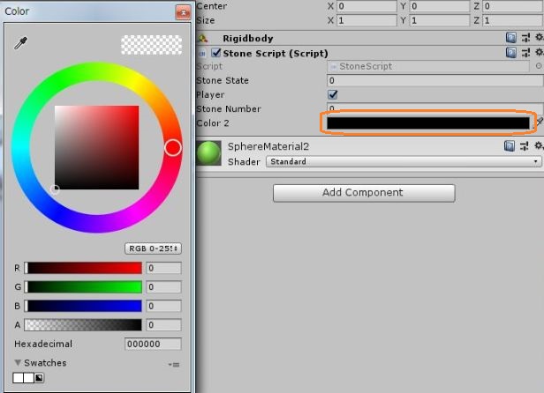The height and width of the screenshot is (393, 544).
Task: Click SphereMaterial2 help icon
Action: tap(511, 146)
